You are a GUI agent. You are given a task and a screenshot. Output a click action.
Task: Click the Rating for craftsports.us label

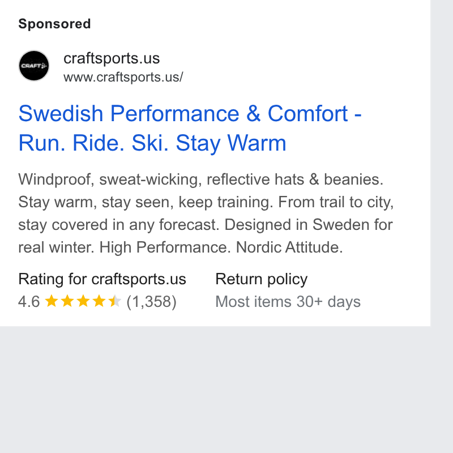[102, 279]
